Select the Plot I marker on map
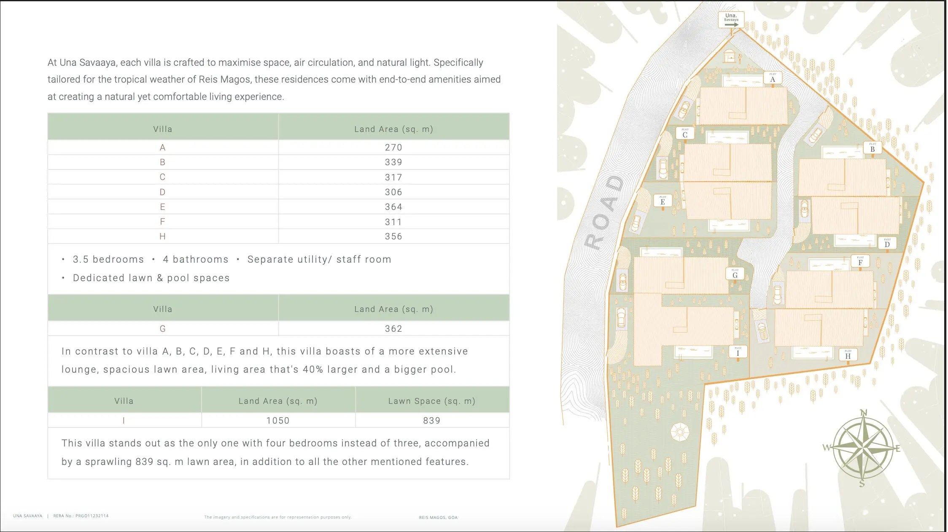The height and width of the screenshot is (532, 948). click(738, 352)
